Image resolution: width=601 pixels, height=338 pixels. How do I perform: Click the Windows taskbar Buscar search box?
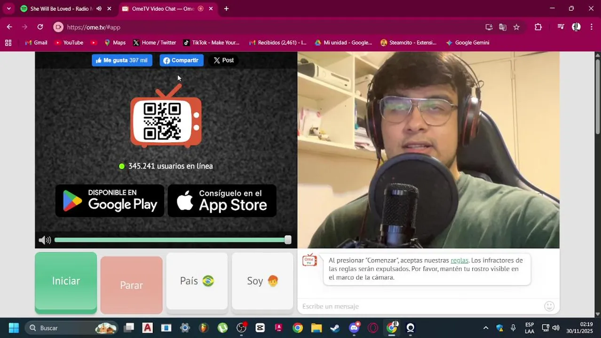tap(72, 328)
